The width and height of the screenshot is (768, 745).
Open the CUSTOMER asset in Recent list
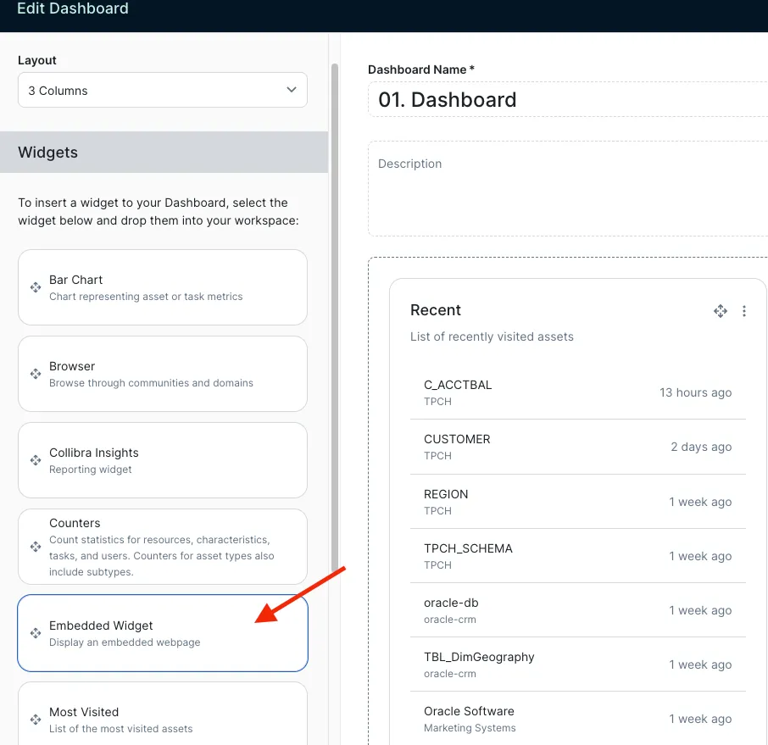tap(457, 439)
